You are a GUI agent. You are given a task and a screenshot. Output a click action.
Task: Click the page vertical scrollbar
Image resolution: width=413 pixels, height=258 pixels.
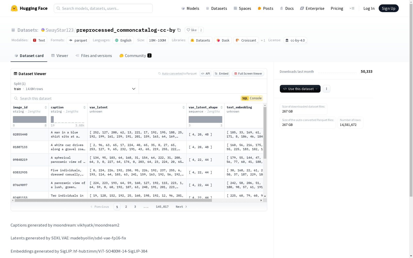click(411, 101)
